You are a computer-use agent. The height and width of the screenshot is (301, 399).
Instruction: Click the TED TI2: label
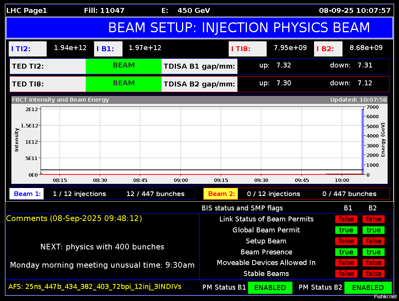[x=48, y=66]
